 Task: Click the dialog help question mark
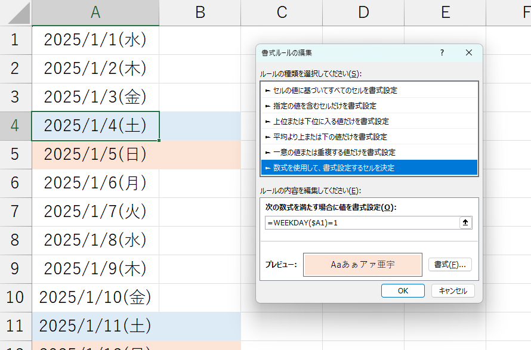point(442,52)
